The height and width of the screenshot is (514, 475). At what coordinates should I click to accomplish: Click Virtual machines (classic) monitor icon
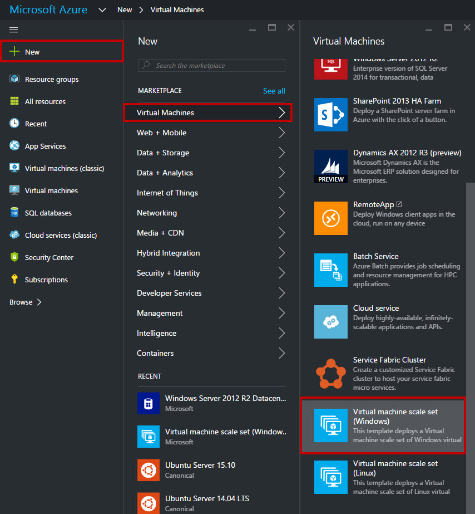tap(14, 168)
